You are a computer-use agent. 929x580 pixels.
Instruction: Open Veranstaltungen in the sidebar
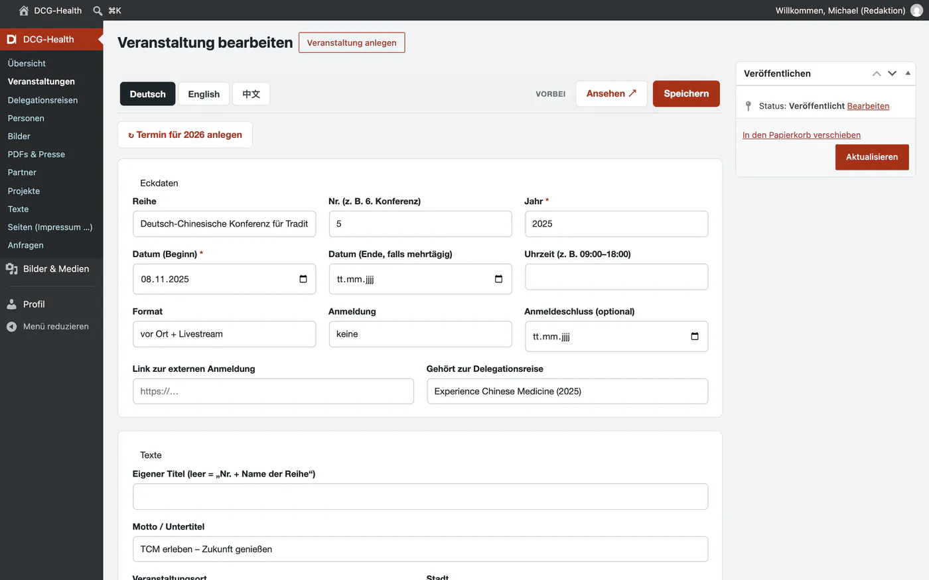click(41, 82)
